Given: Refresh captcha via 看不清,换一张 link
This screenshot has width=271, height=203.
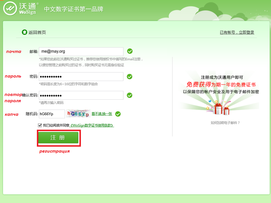Looking at the screenshot, I should pyautogui.click(x=102, y=114).
